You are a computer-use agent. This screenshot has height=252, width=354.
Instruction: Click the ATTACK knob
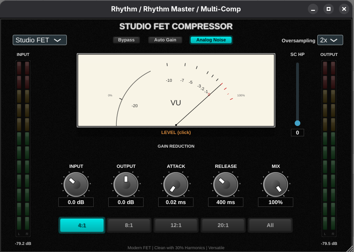click(176, 185)
